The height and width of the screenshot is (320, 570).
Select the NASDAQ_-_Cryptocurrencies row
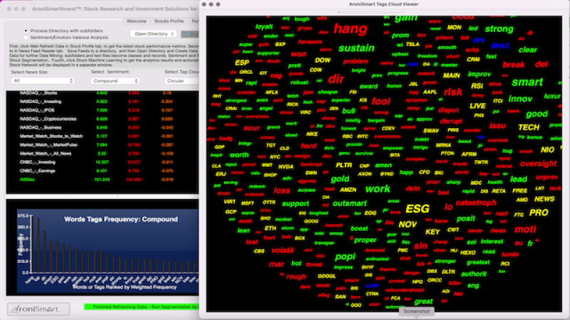[103, 119]
